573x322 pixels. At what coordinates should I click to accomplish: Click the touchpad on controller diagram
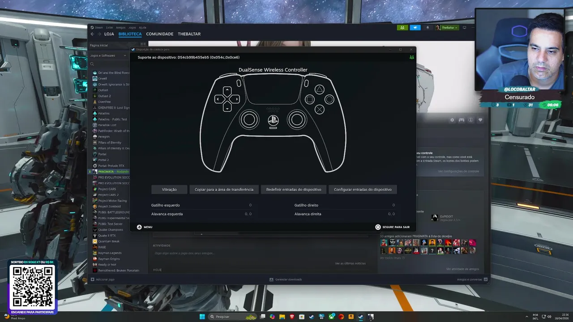click(x=273, y=89)
